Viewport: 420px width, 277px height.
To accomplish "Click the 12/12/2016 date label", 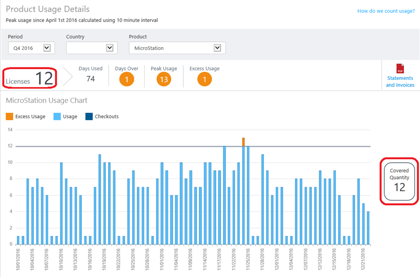I will pos(320,259).
